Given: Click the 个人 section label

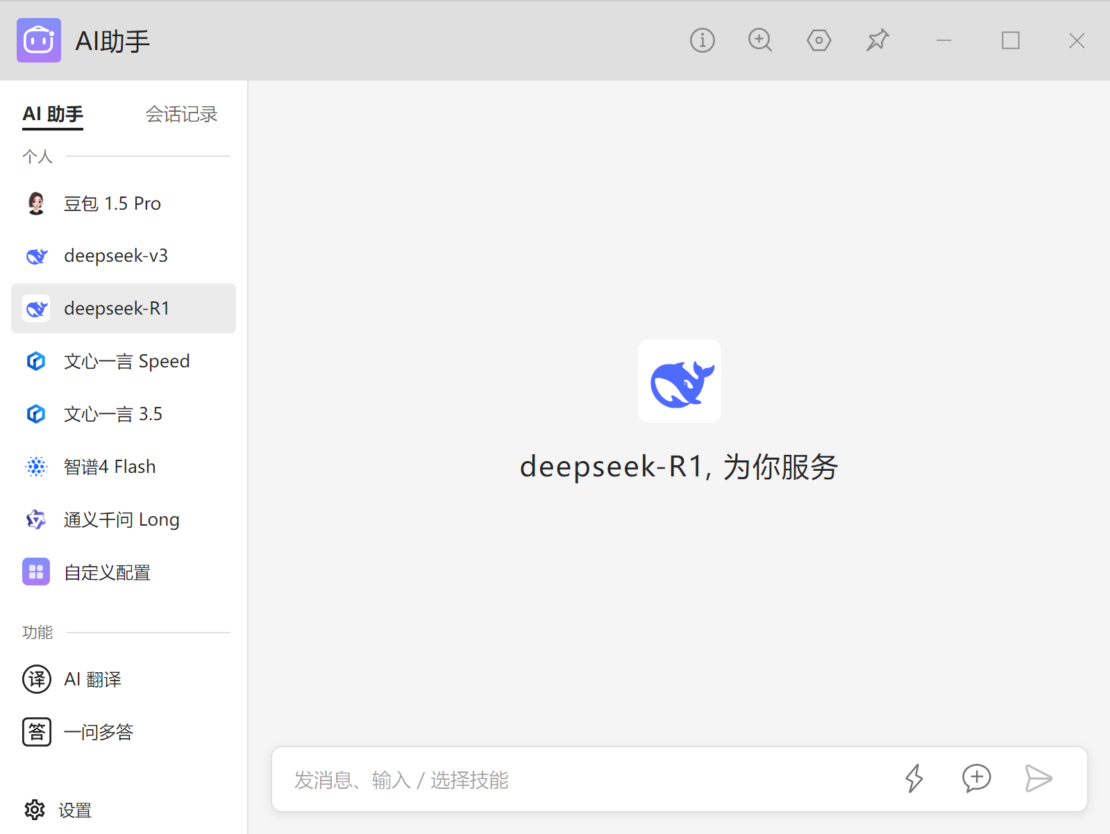Looking at the screenshot, I should pos(37,156).
